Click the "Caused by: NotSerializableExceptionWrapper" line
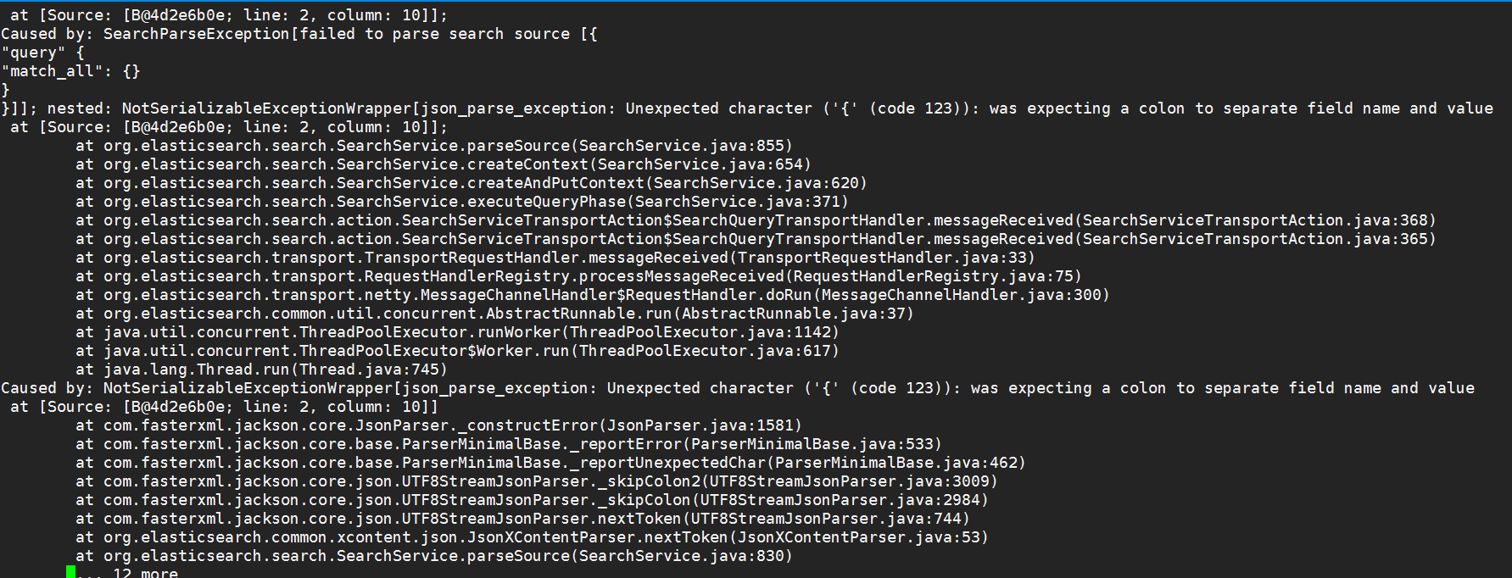1512x578 pixels. [737, 388]
